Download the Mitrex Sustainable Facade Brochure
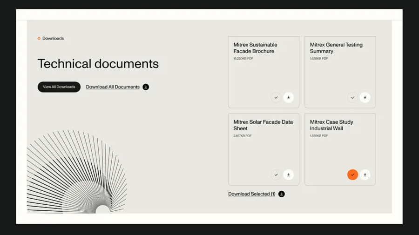 [x=288, y=97]
